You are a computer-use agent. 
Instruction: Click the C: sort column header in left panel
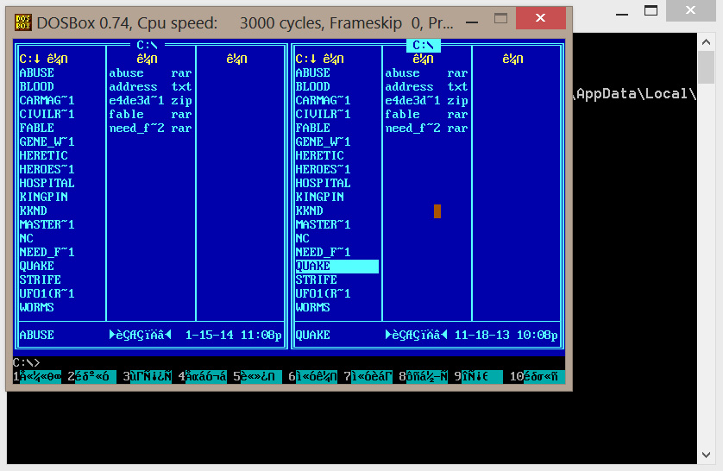tap(30, 59)
